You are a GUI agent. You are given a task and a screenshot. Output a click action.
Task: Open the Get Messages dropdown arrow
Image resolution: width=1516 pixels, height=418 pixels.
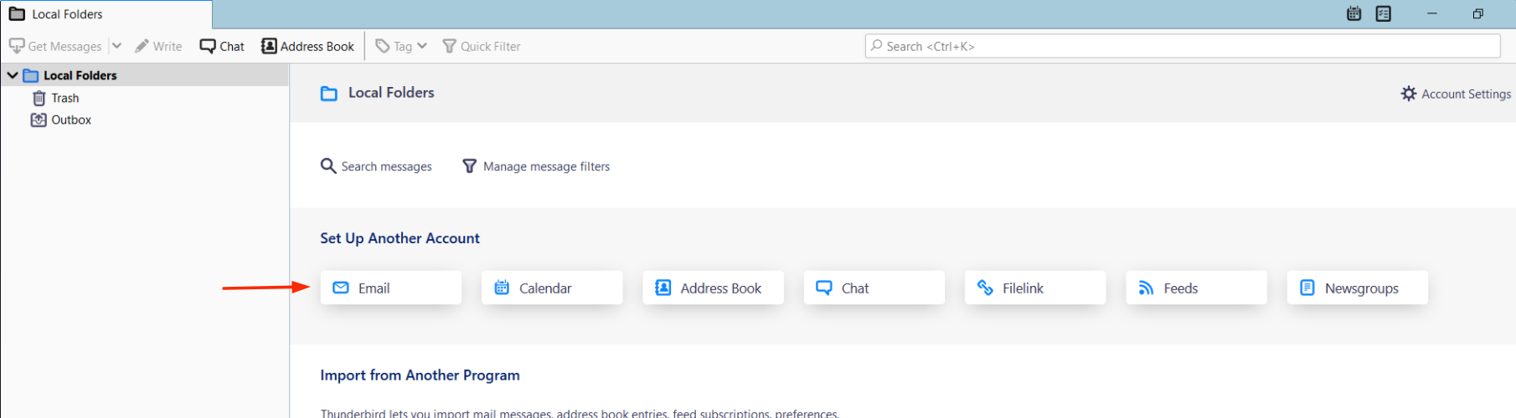pos(116,46)
